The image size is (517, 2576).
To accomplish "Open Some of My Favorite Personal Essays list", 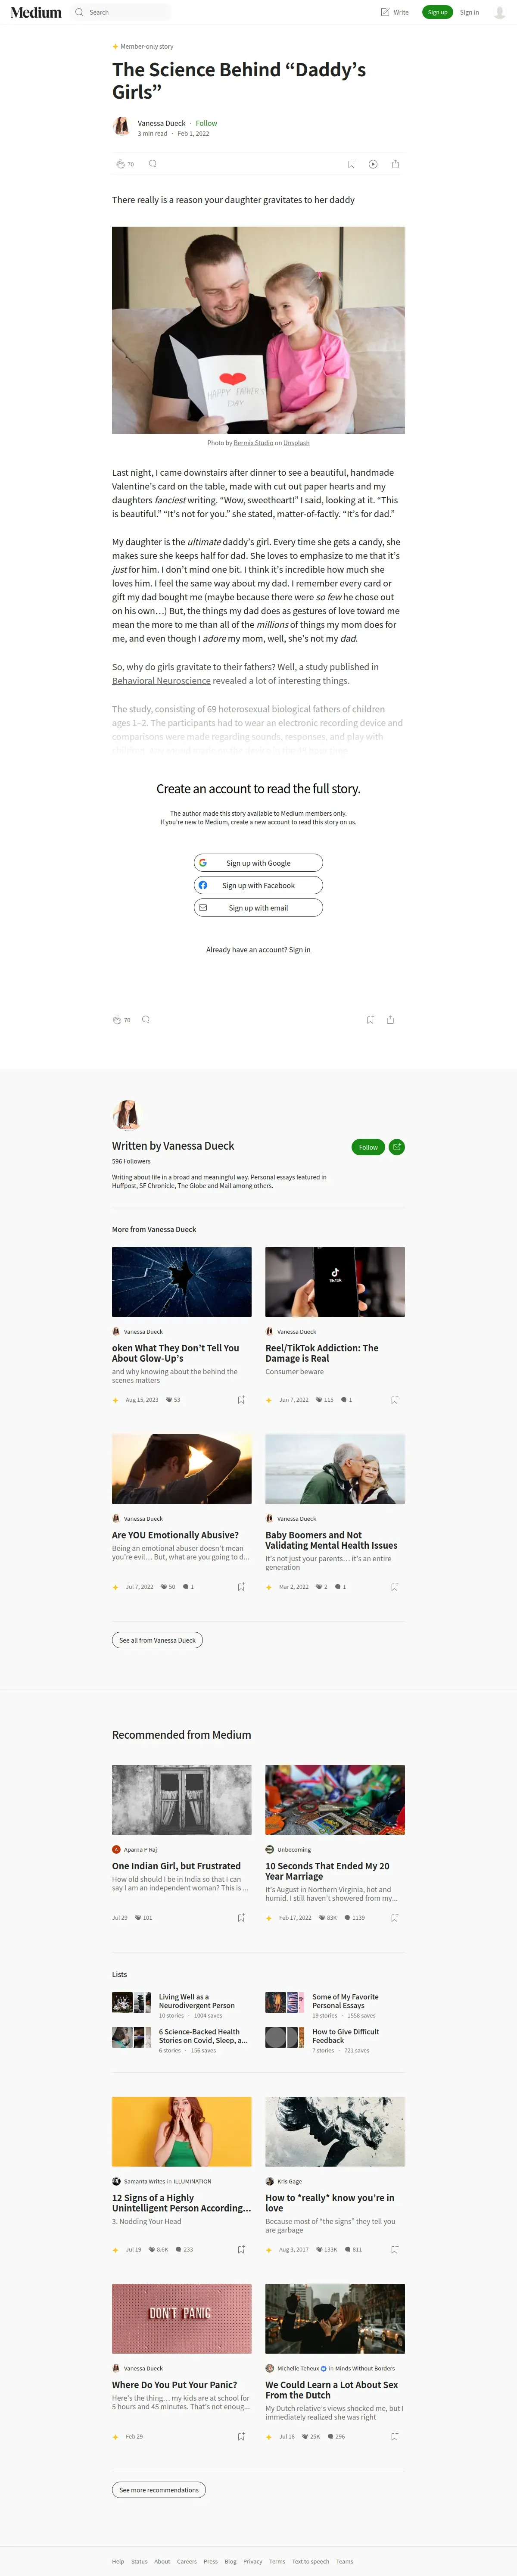I will tap(345, 2001).
